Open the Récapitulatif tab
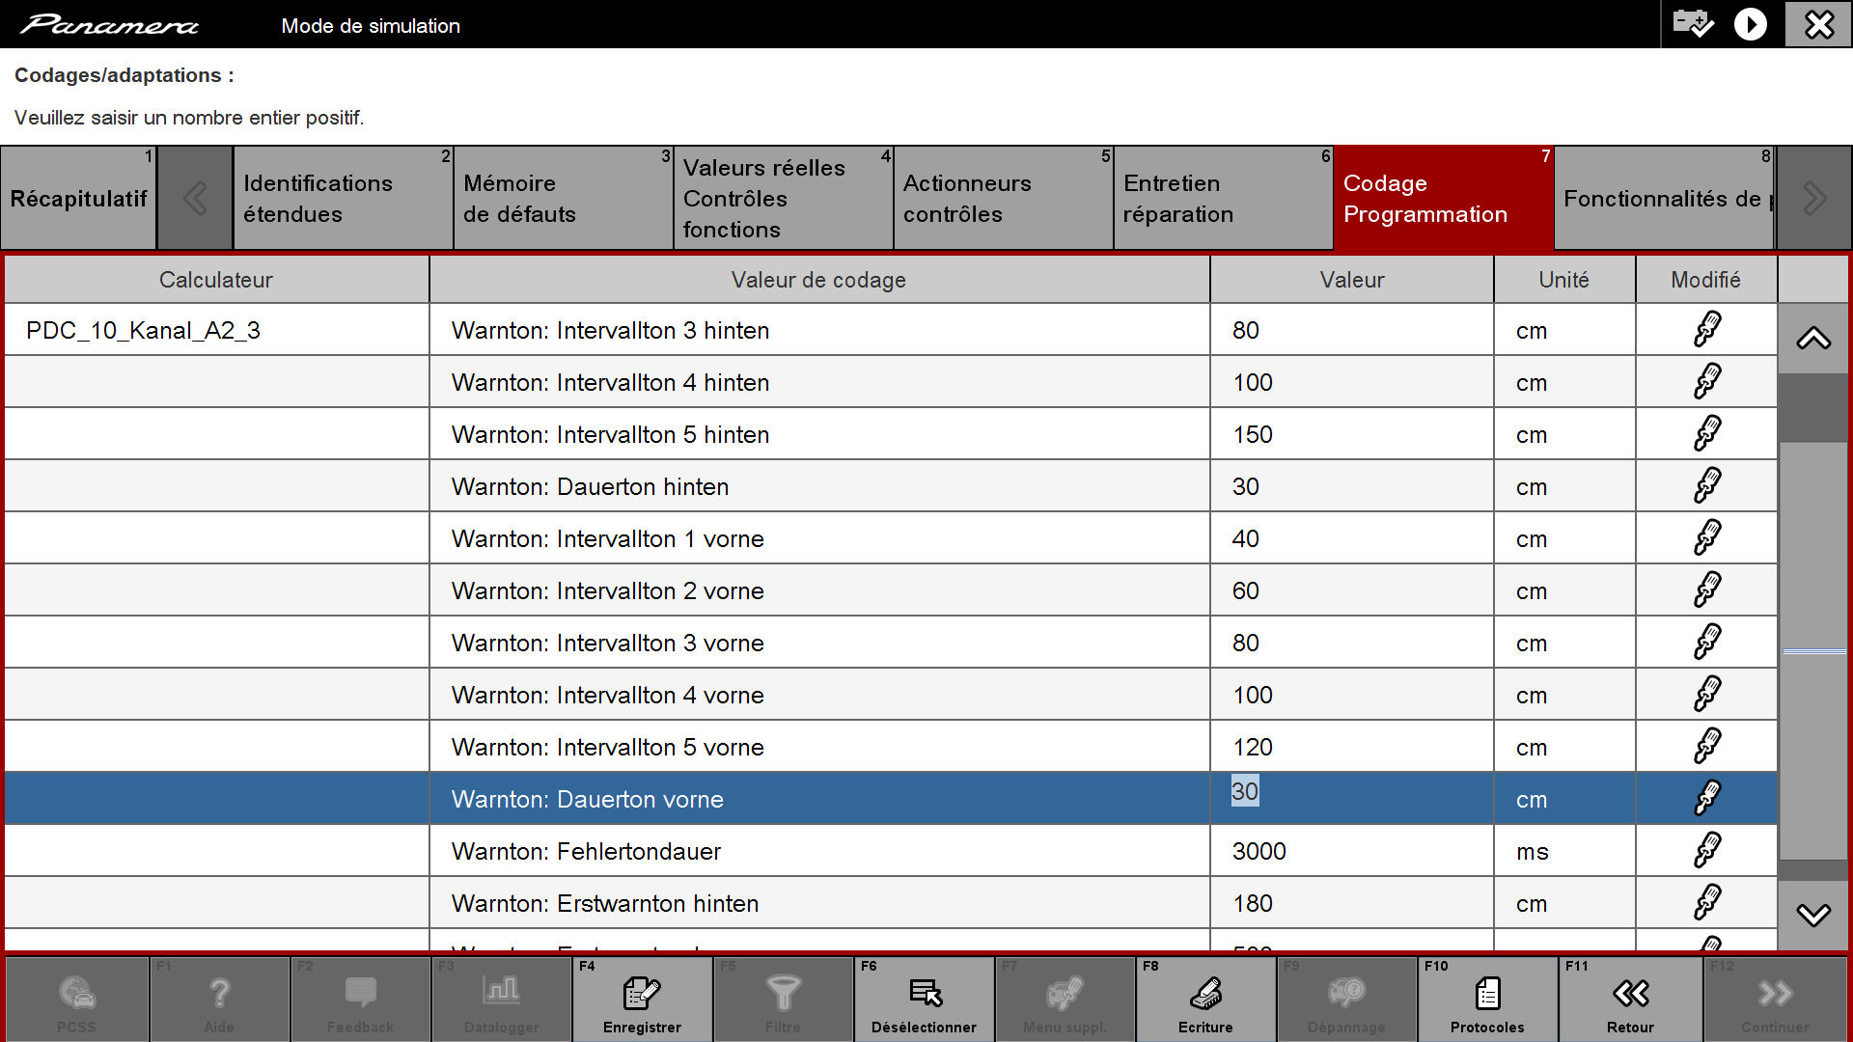 78,198
